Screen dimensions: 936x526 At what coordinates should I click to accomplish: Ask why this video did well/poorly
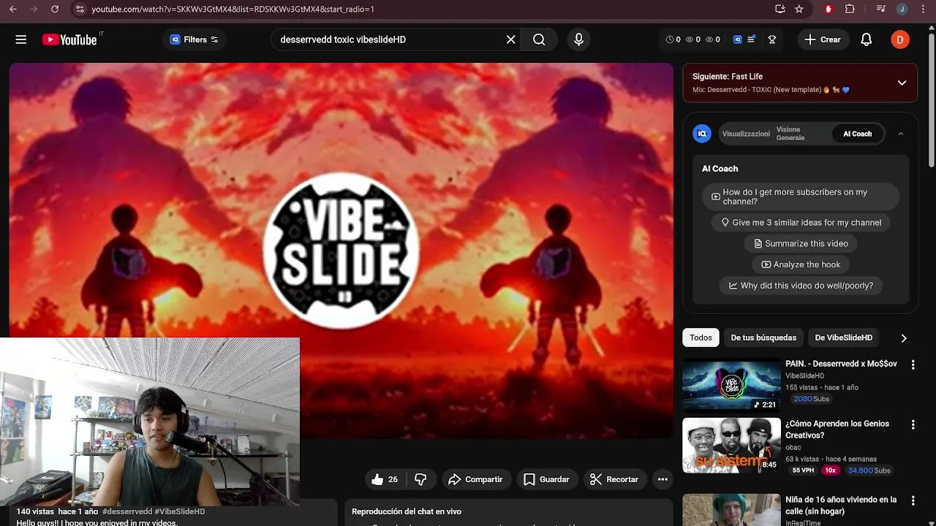tap(801, 286)
